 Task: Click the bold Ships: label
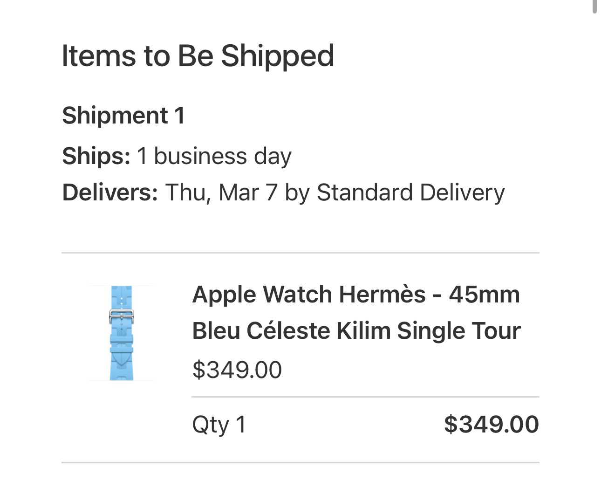click(96, 156)
